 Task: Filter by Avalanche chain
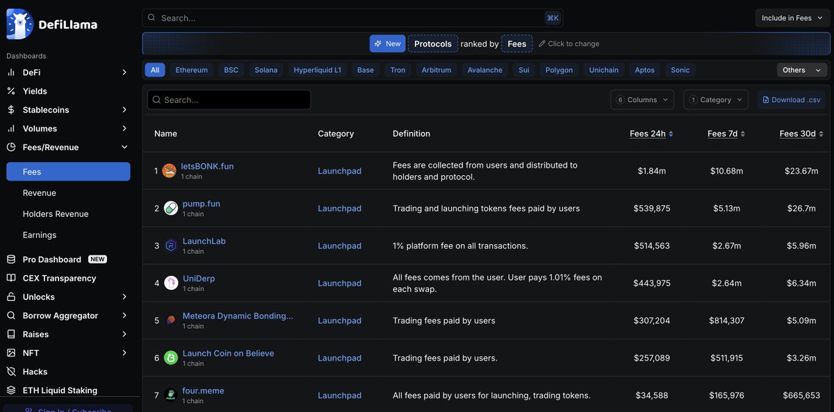coord(485,70)
